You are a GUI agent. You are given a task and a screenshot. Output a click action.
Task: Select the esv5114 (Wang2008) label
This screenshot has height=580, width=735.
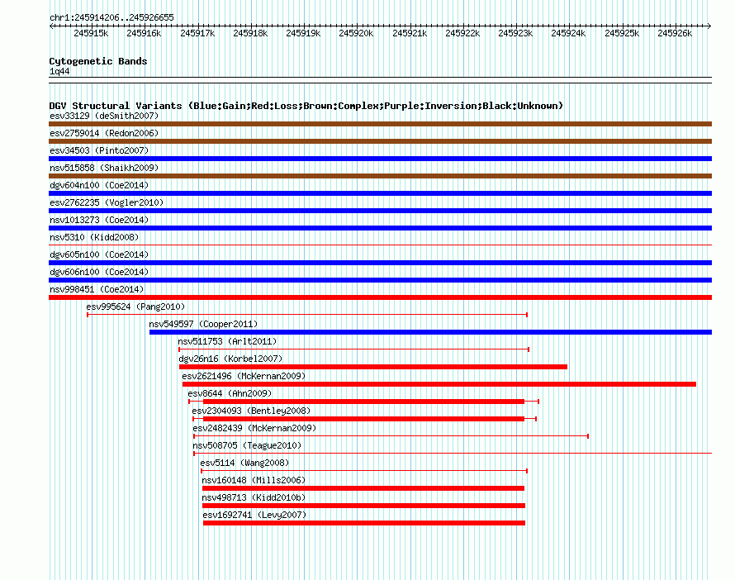pyautogui.click(x=244, y=463)
